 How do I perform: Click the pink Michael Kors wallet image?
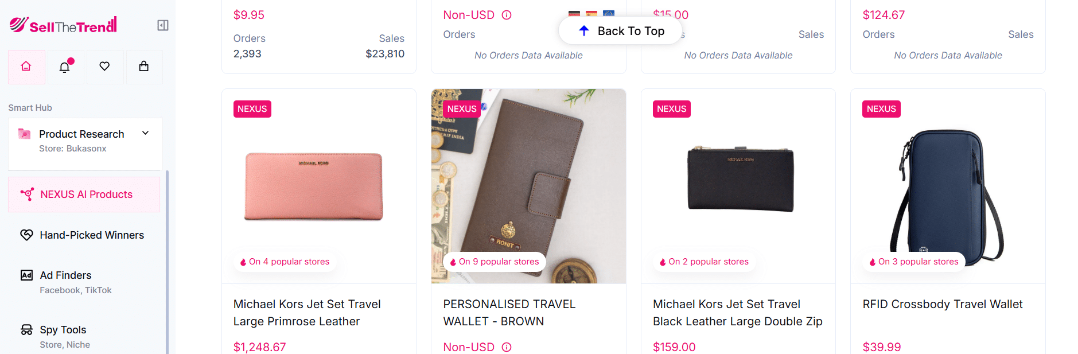tap(313, 185)
